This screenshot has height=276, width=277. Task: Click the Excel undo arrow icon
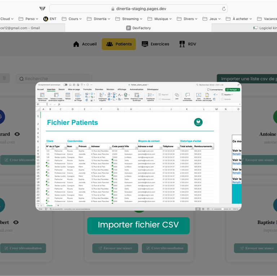[x=82, y=85]
